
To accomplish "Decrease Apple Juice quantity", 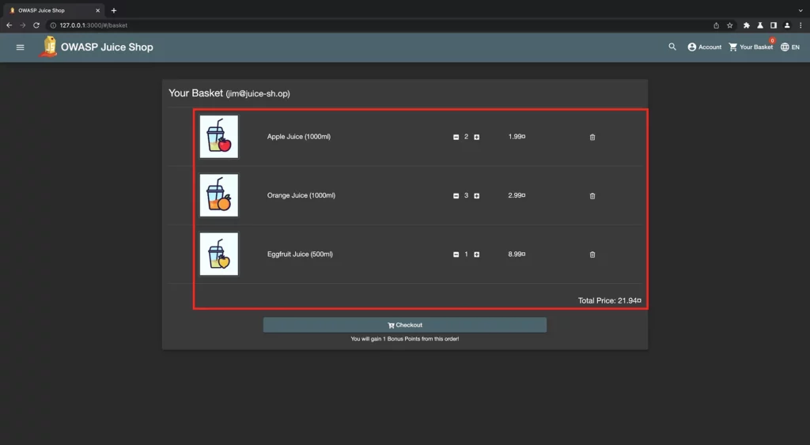I will click(x=456, y=137).
